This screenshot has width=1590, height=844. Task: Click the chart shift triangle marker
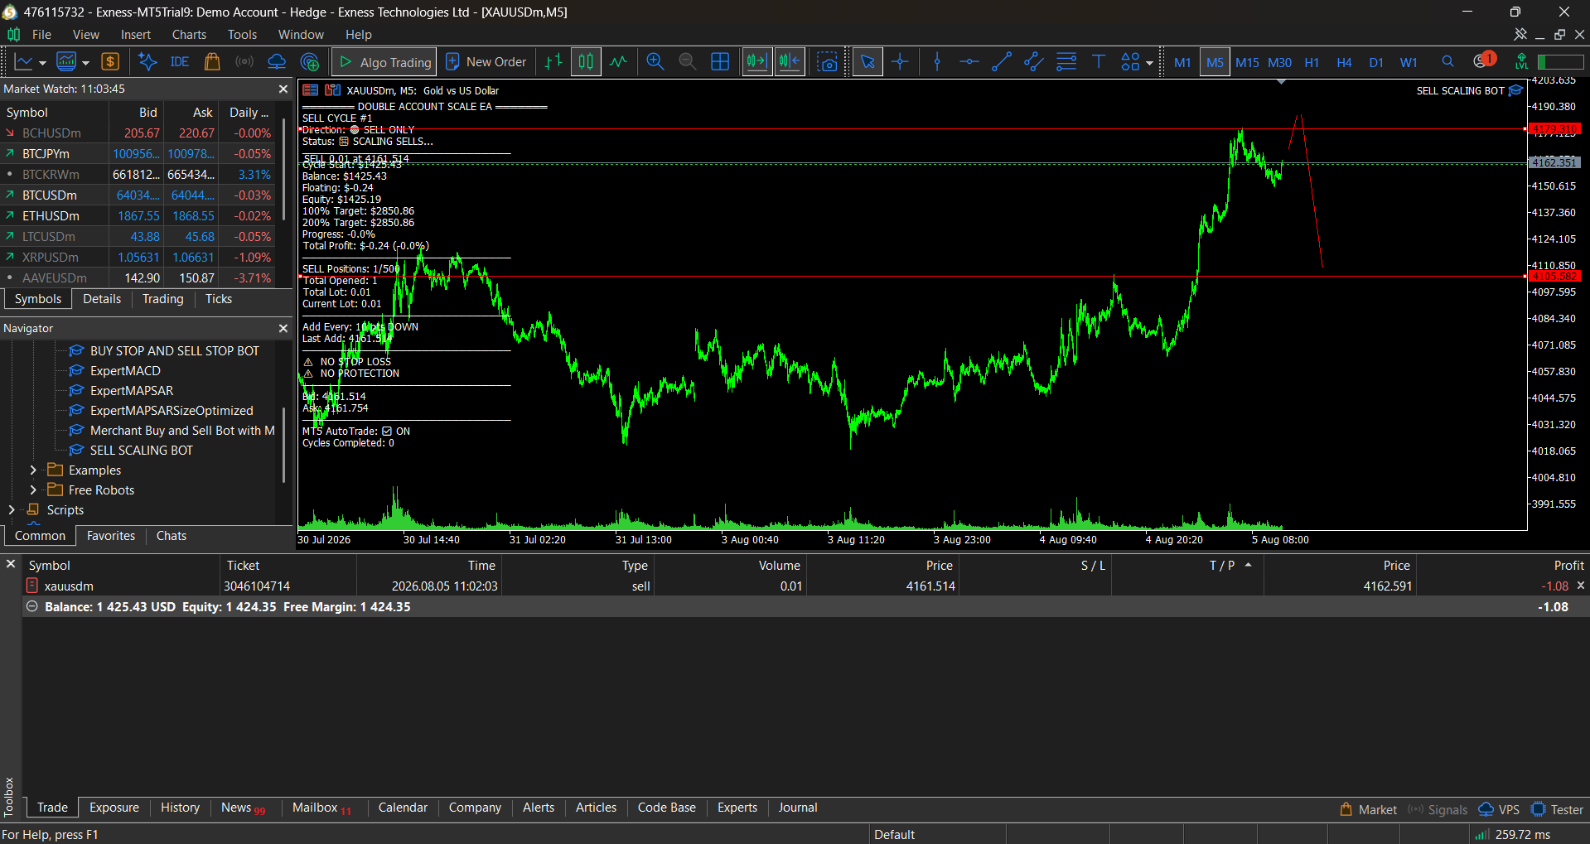pos(1281,82)
